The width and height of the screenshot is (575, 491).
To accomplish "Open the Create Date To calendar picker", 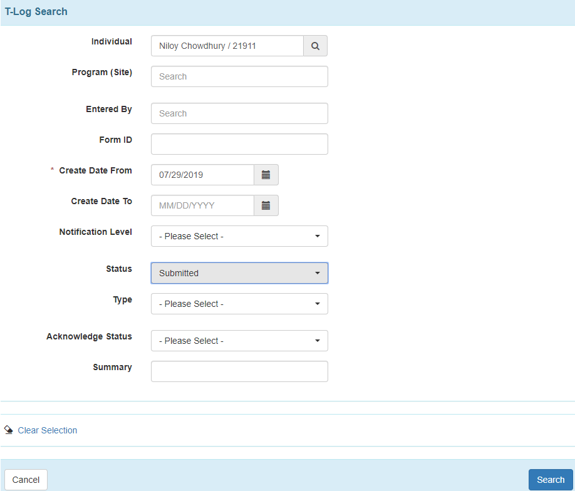I will (x=266, y=205).
